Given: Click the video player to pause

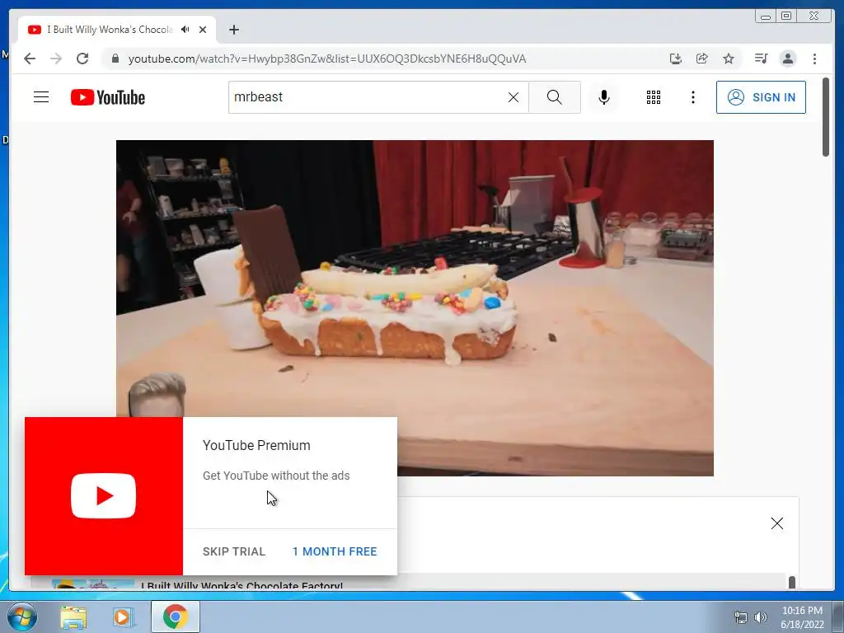Looking at the screenshot, I should [415, 308].
